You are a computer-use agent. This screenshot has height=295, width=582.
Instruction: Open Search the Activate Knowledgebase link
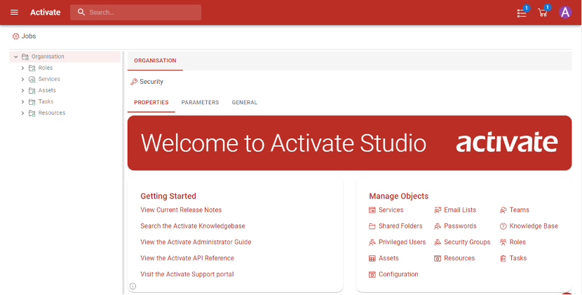(193, 226)
